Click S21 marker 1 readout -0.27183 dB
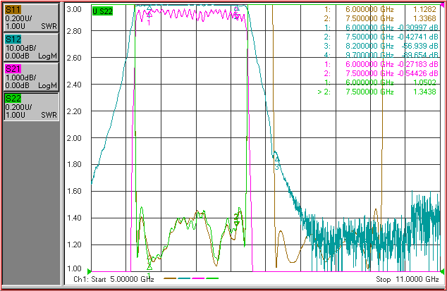The width and height of the screenshot is (447, 291). click(x=417, y=64)
